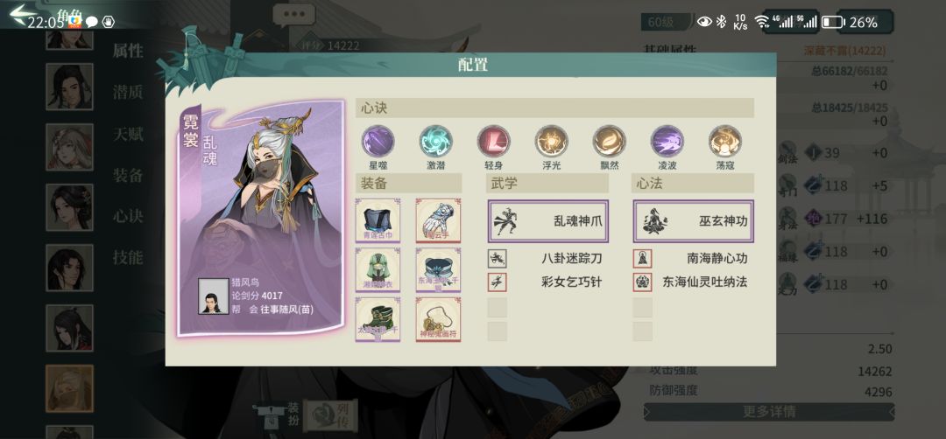Open the 青莲古巾 headgear equipment slot
Screen dimensions: 946x439
point(378,220)
